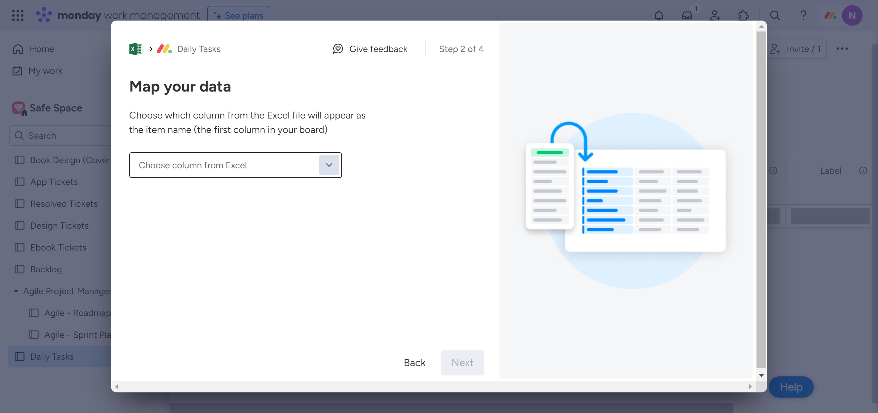Viewport: 878px width, 413px height.
Task: Select the Daily Tasks board
Action: coord(60,356)
